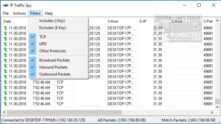This screenshot has height=124, width=221.
Task: Select the last row's 7:52:46 AM cell
Action: (41, 104)
